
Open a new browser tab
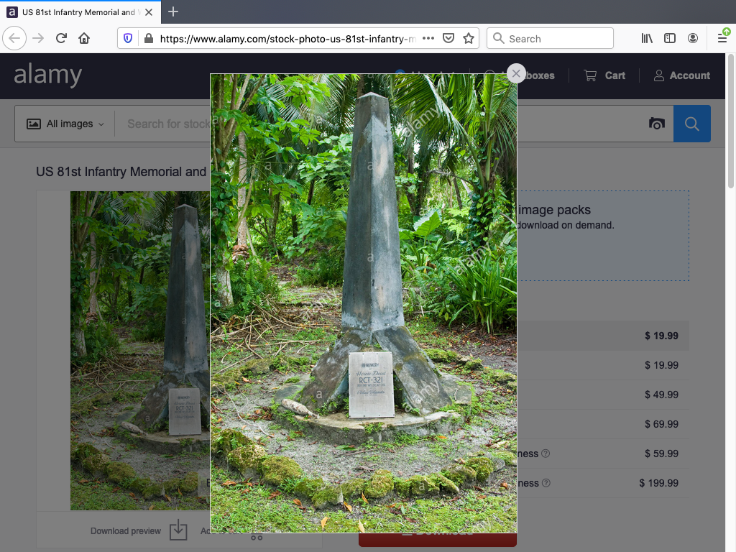pos(173,12)
